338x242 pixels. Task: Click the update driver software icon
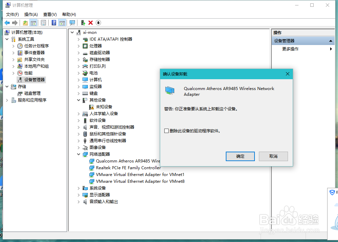click(x=83, y=23)
